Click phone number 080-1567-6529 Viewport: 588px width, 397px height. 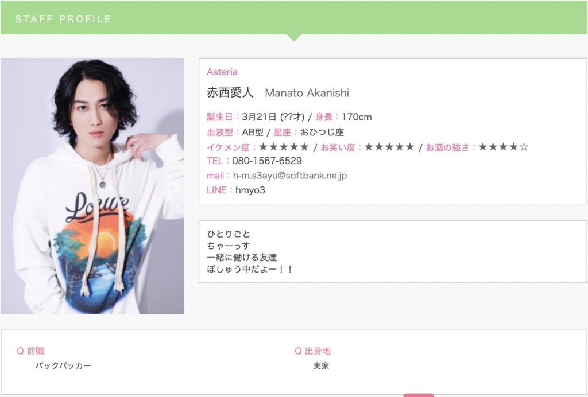click(267, 161)
